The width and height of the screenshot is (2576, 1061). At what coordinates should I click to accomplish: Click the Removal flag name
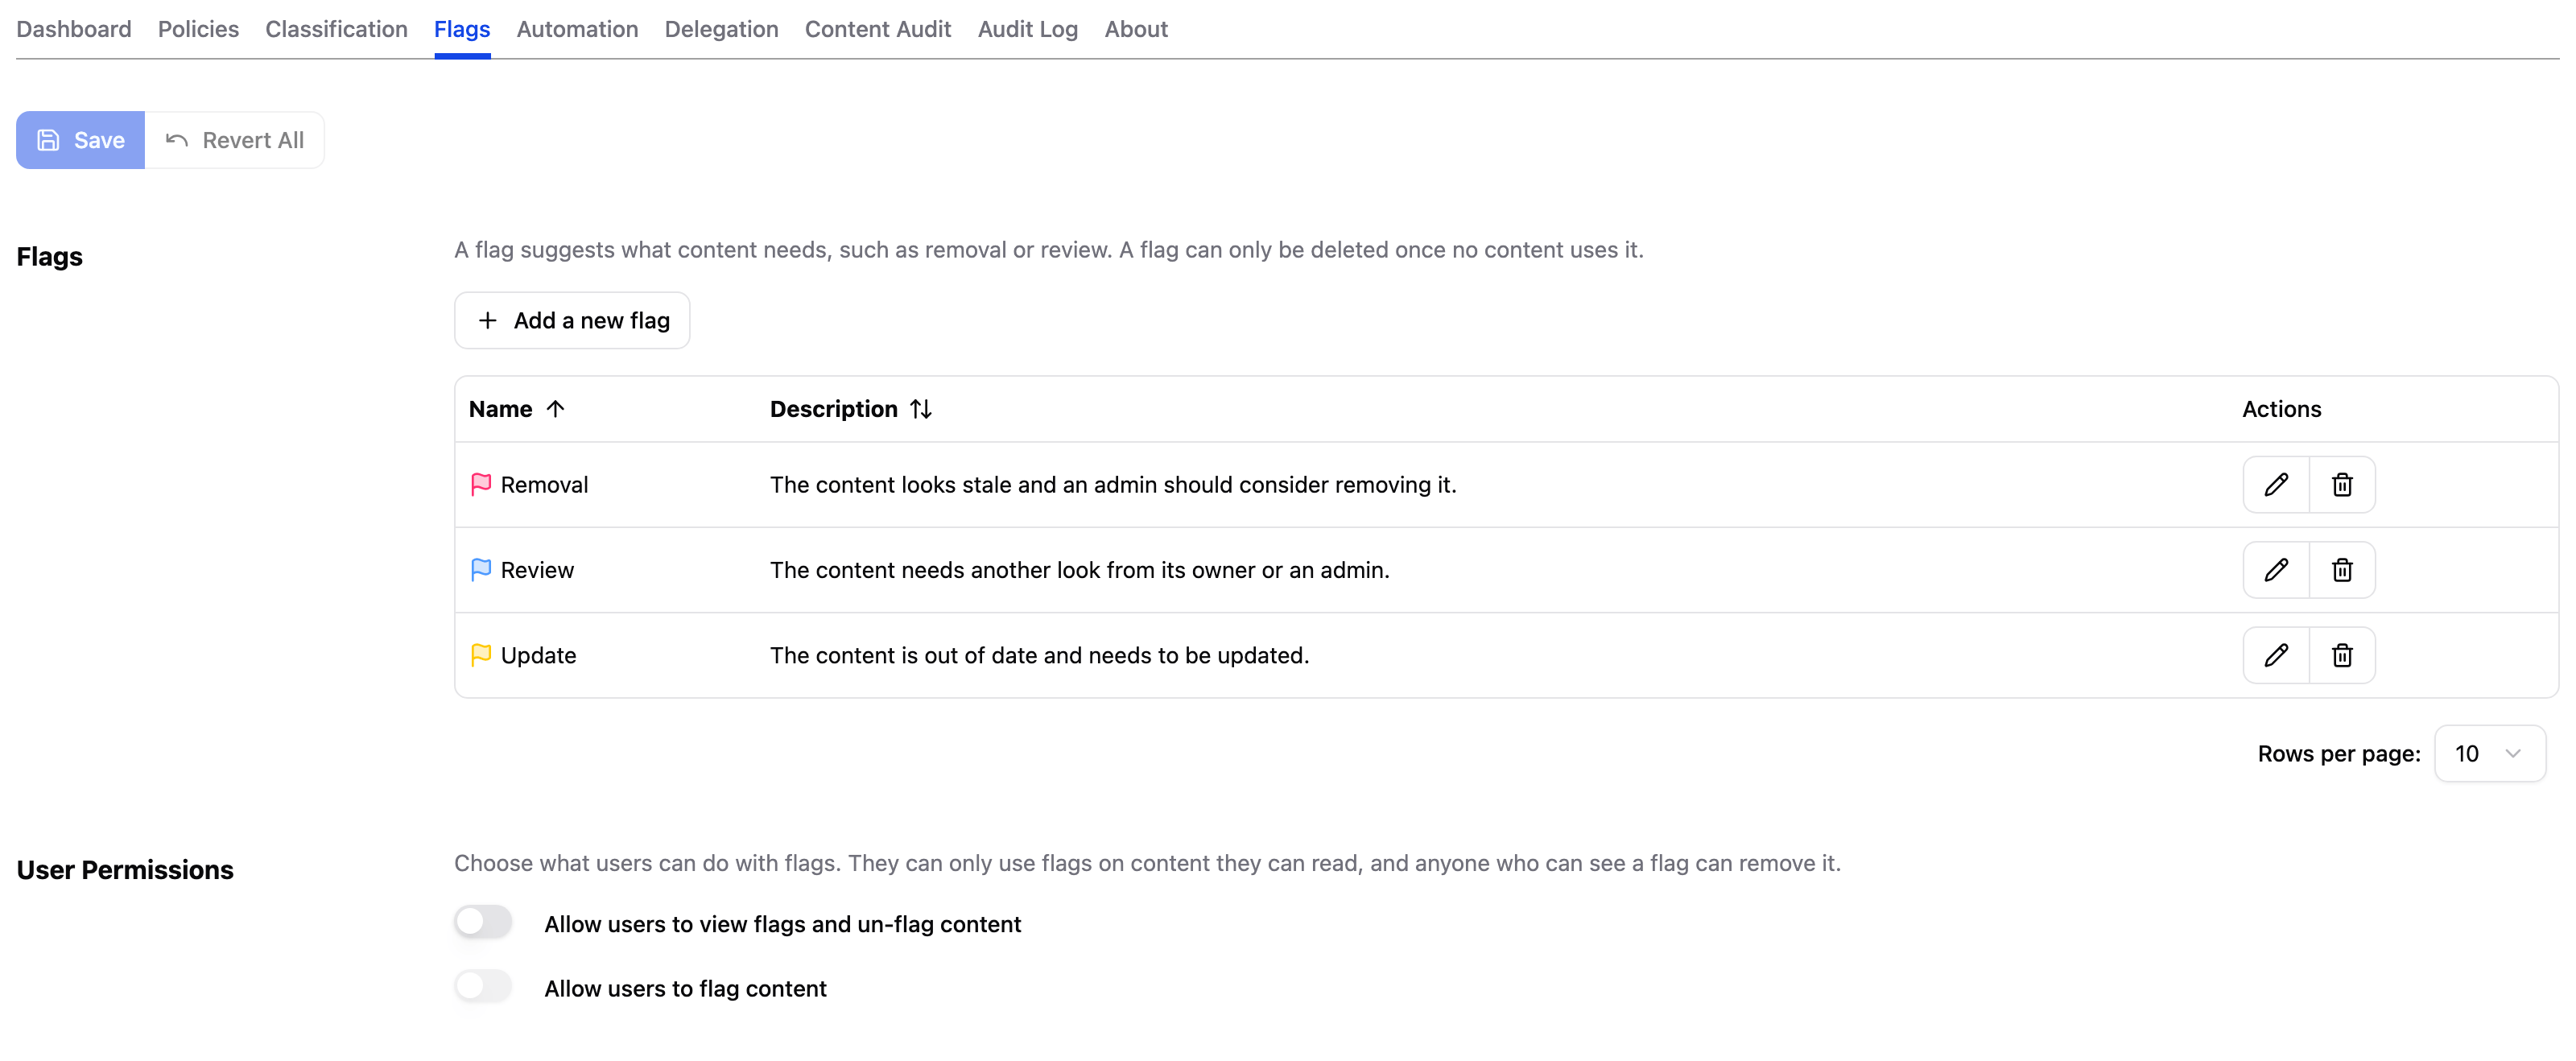tap(544, 485)
